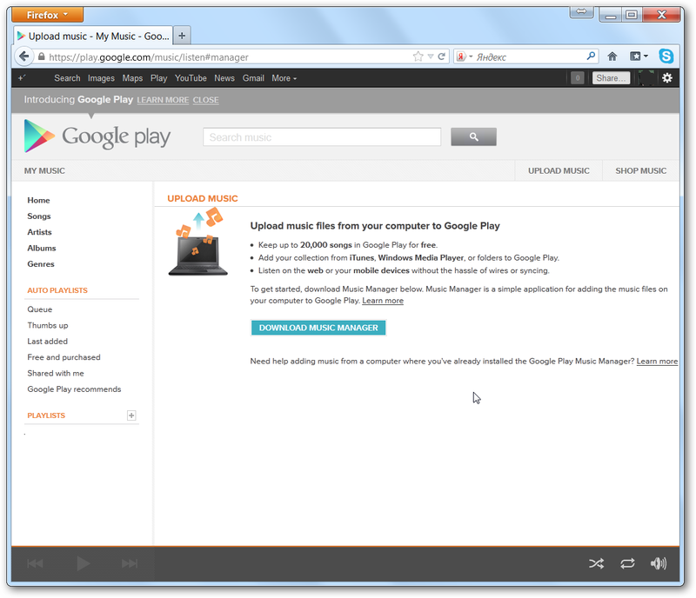
Task: Open Free and purchased playlist
Action: (x=64, y=357)
